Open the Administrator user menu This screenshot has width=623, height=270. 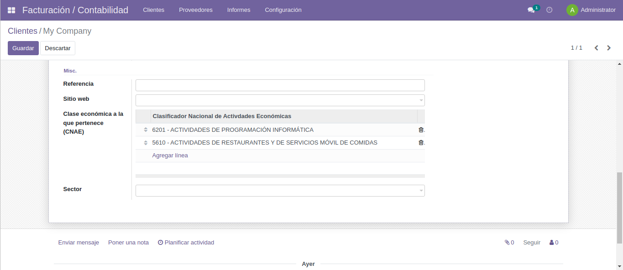592,10
